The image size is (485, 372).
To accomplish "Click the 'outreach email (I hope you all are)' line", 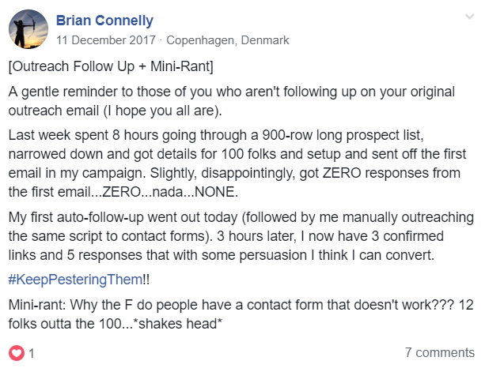I will point(115,111).
